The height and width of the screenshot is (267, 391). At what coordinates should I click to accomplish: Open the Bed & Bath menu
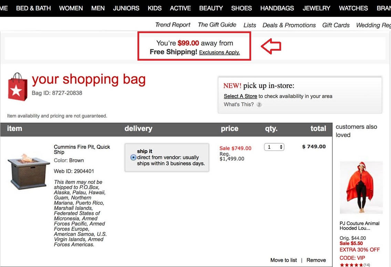pyautogui.click(x=33, y=8)
